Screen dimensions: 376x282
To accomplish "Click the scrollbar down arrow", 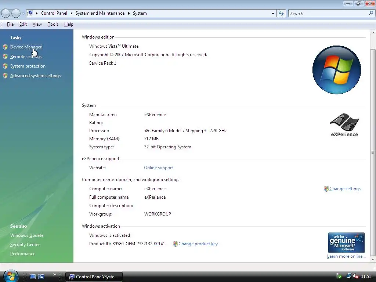I will click(373, 260).
